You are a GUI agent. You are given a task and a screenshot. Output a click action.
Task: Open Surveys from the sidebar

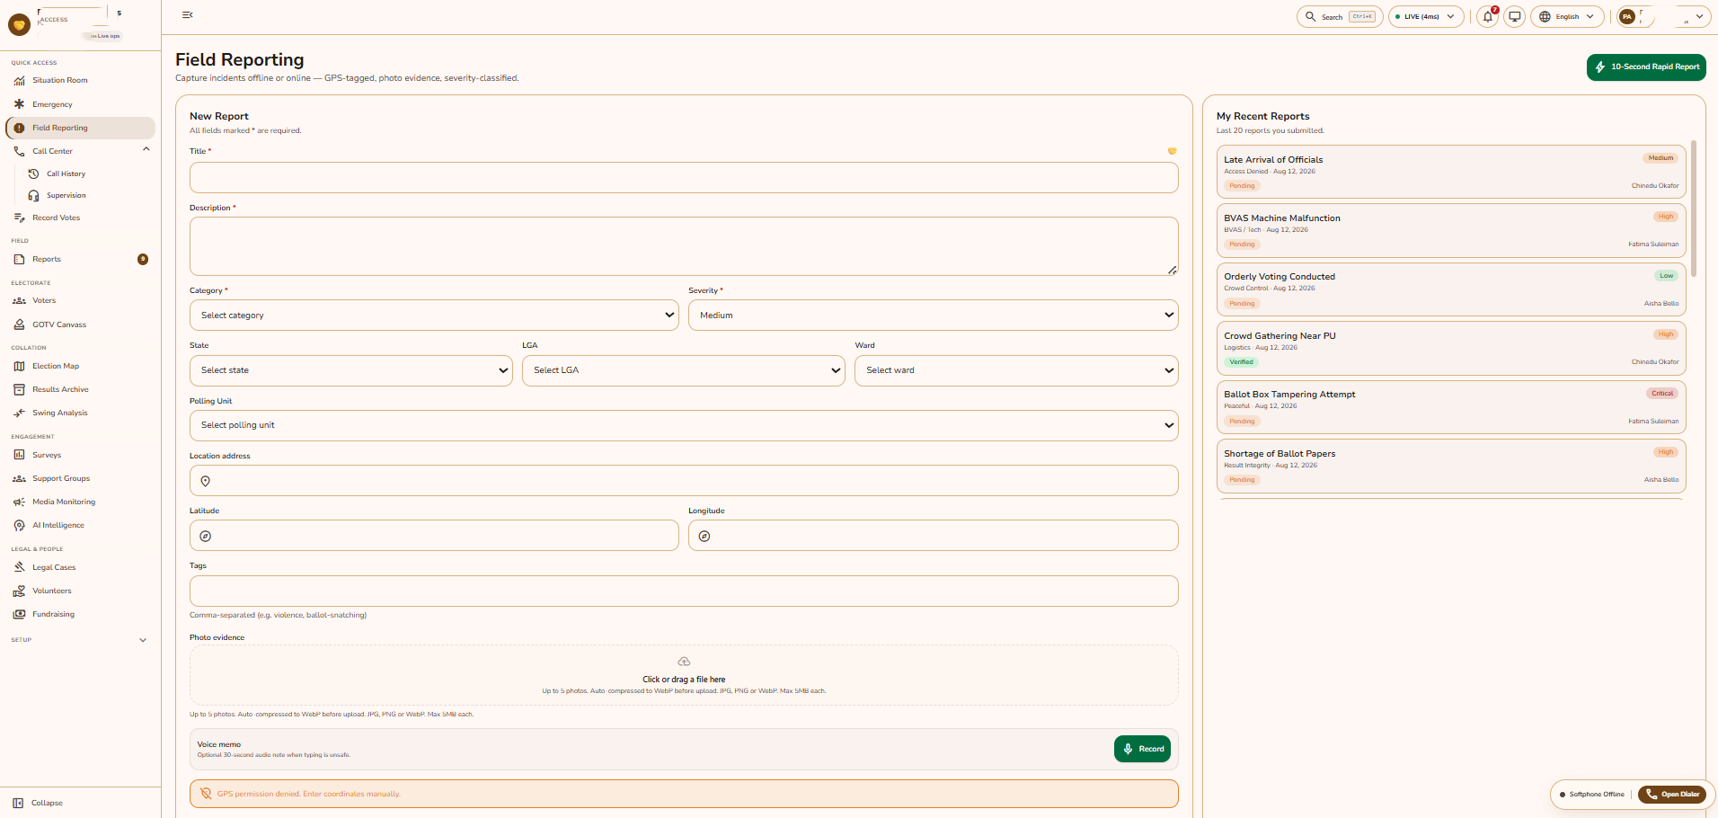[80, 456]
